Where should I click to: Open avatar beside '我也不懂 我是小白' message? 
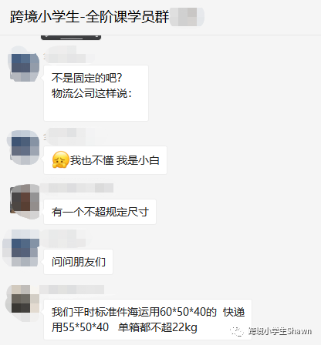25,147
